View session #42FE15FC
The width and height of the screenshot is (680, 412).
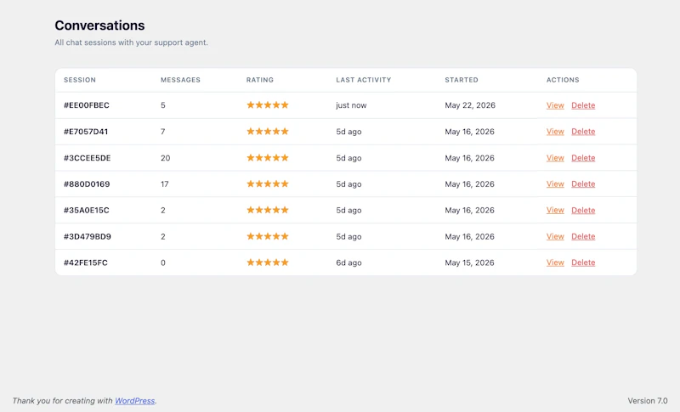(555, 262)
